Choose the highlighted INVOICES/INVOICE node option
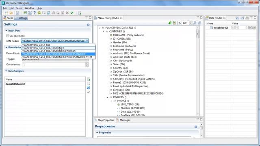 (58, 54)
